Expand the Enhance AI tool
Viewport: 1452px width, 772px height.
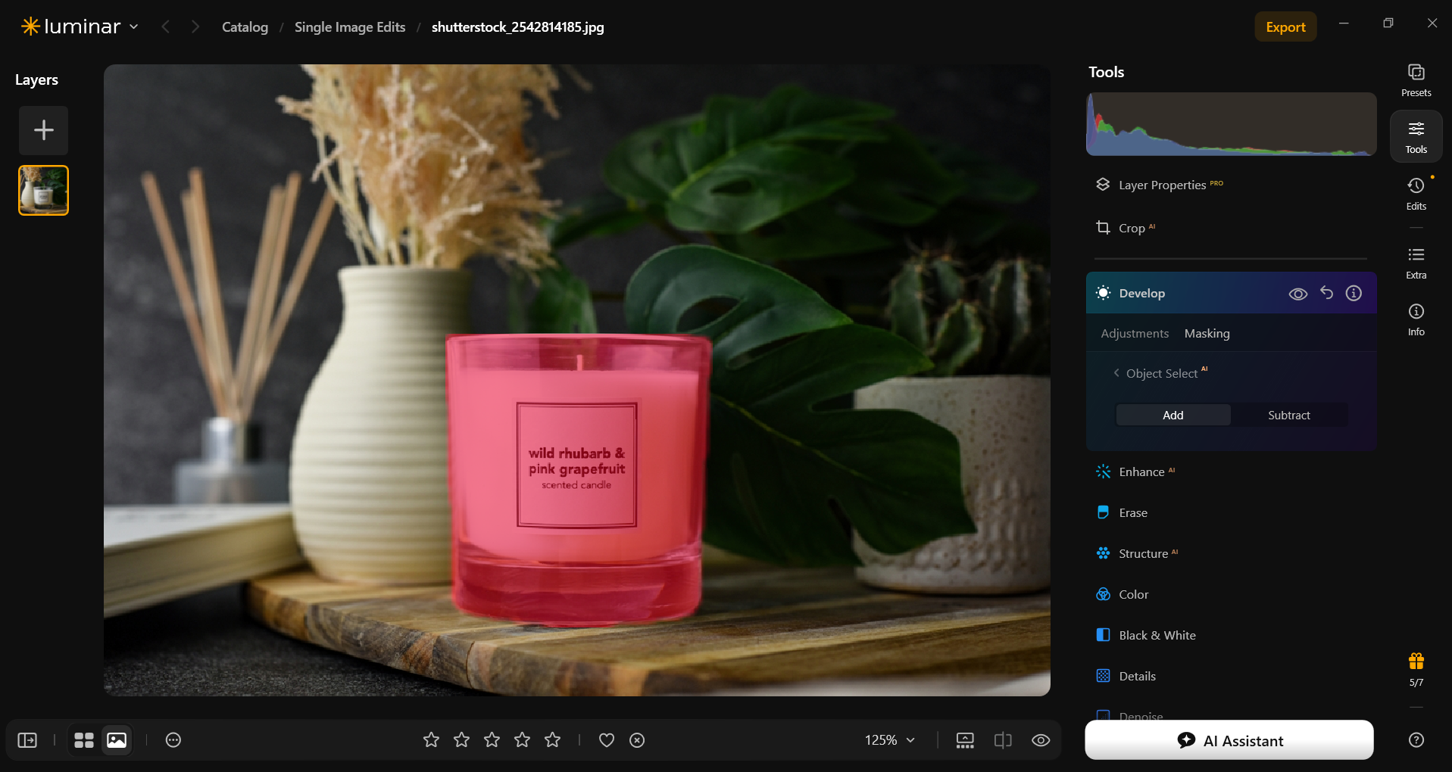1231,472
